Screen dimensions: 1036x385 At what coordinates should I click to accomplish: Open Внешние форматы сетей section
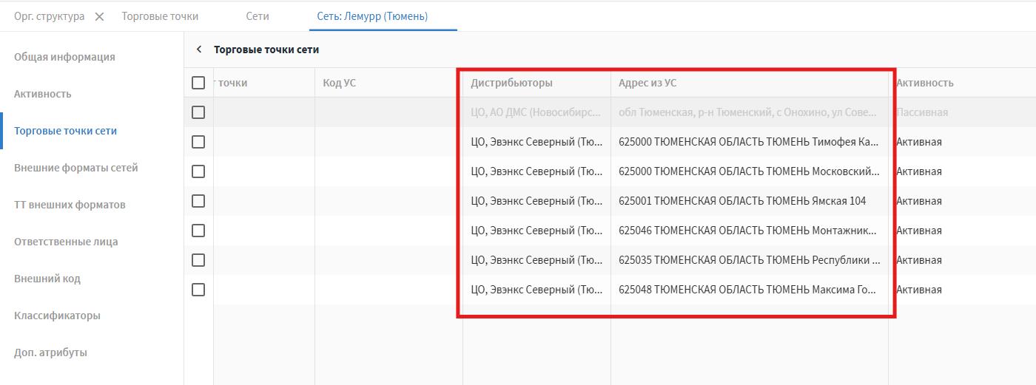point(76,168)
